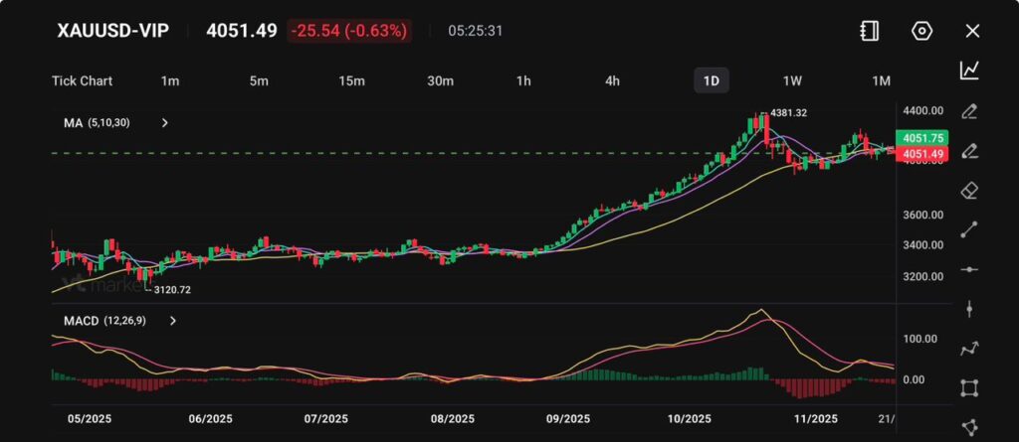The height and width of the screenshot is (442, 1019).
Task: Open the notebook icon in the header
Action: click(x=870, y=31)
